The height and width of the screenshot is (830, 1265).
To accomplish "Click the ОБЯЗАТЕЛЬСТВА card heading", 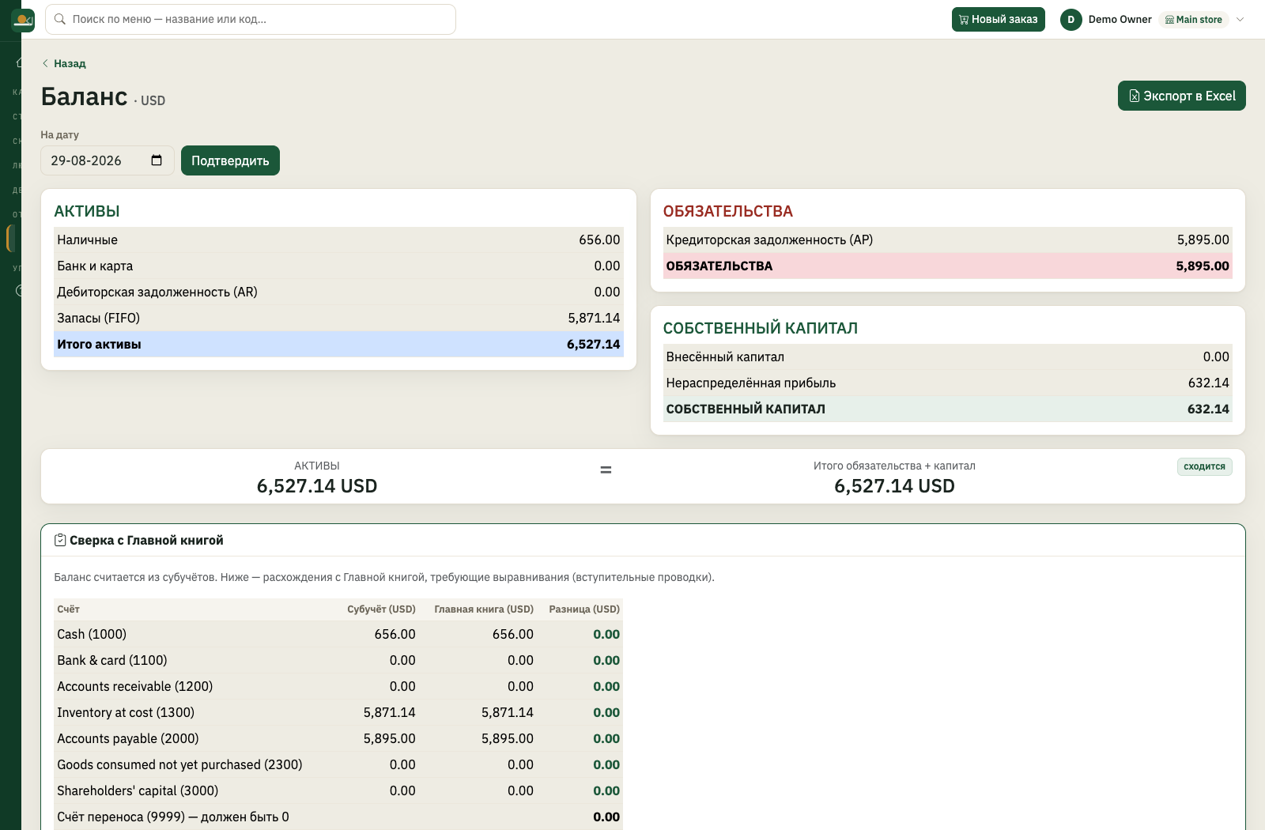I will point(727,211).
